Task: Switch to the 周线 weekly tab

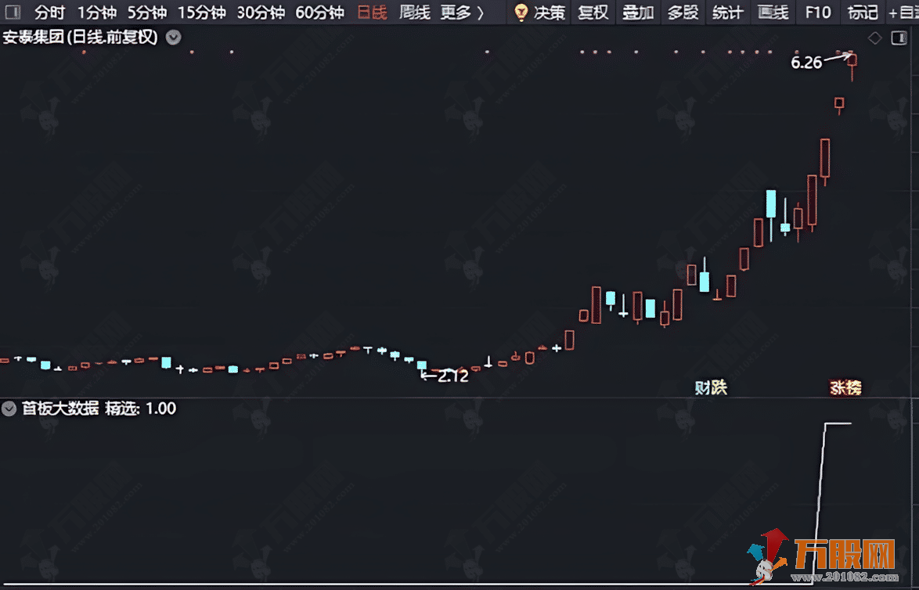Action: 413,13
